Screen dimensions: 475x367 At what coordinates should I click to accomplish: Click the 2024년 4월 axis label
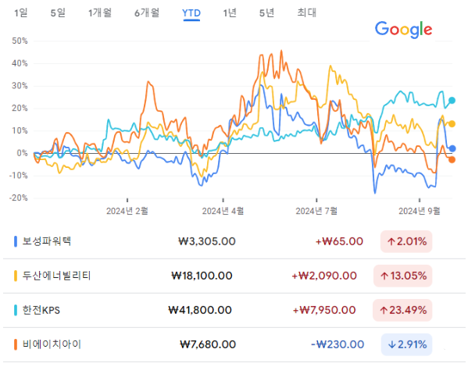(223, 211)
